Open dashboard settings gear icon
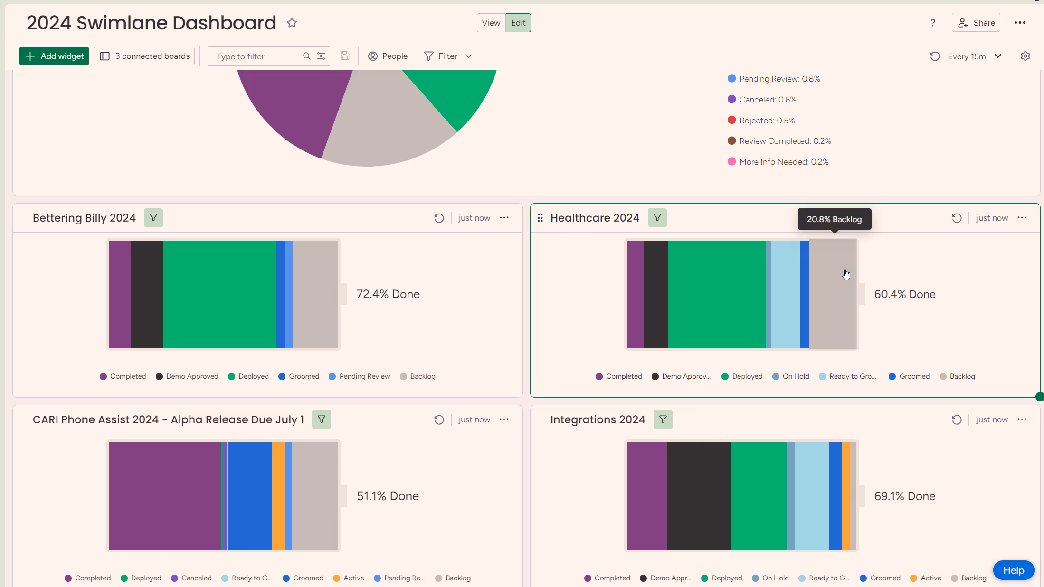This screenshot has height=587, width=1044. click(1025, 56)
